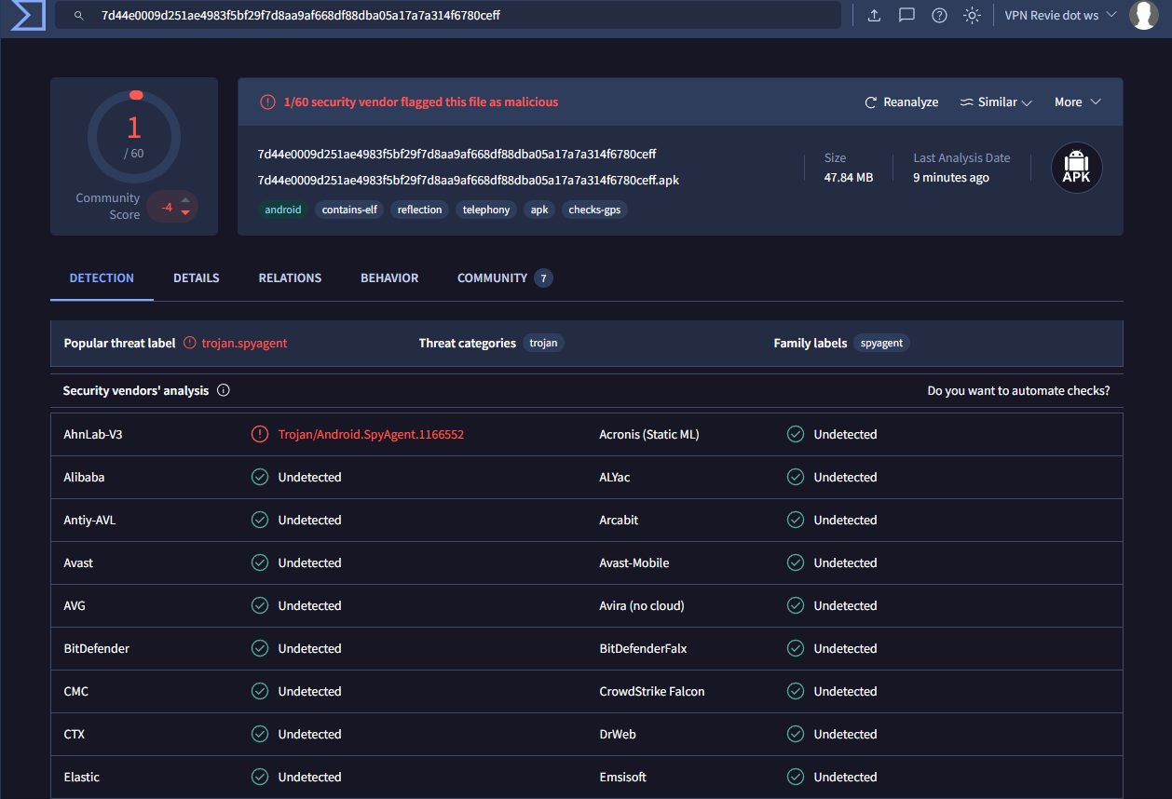Click the CrowdStrike Falcon checkmark icon

(796, 691)
